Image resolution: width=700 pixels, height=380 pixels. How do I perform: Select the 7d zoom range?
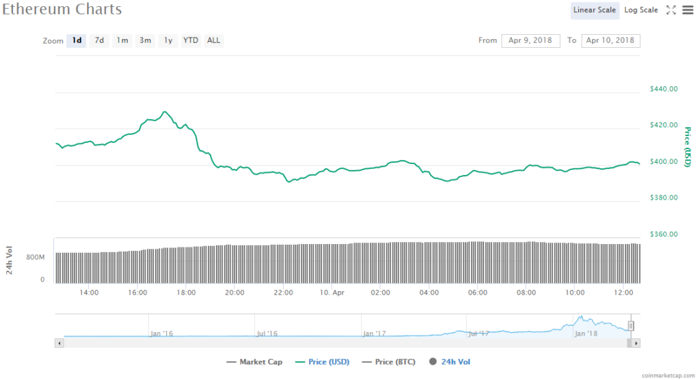pos(99,40)
